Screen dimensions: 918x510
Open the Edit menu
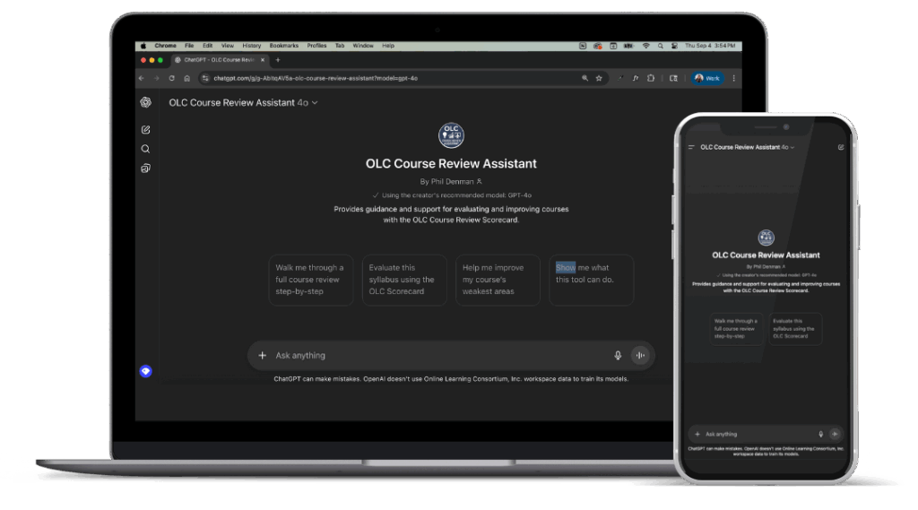tap(207, 46)
